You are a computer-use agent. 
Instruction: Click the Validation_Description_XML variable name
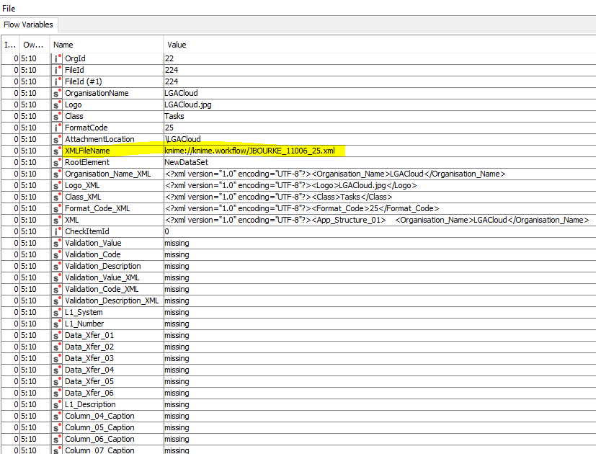point(112,301)
